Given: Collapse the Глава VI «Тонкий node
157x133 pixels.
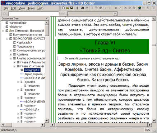Looking at the screenshot, I should [14, 66].
